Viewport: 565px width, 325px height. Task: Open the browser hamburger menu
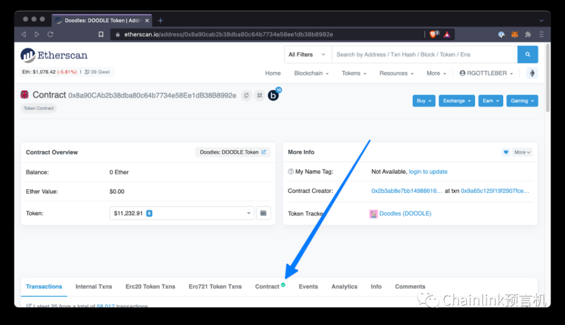pos(541,34)
